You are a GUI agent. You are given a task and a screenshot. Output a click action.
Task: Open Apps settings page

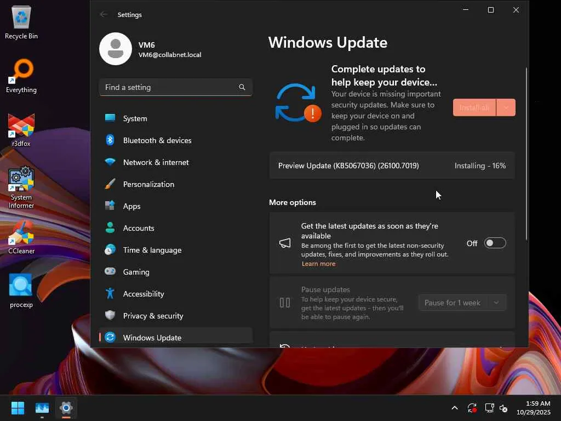(176, 206)
